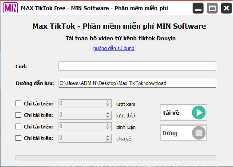Tick the chia sẻ filter checkbox
Screen dimensions: 233x167
pyautogui.click(x=19, y=138)
